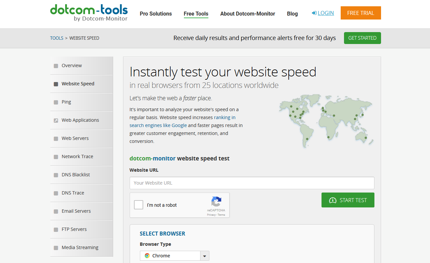Viewport: 430px width, 263px height.
Task: Click the square icon beside Media Streaming
Action: tap(56, 248)
